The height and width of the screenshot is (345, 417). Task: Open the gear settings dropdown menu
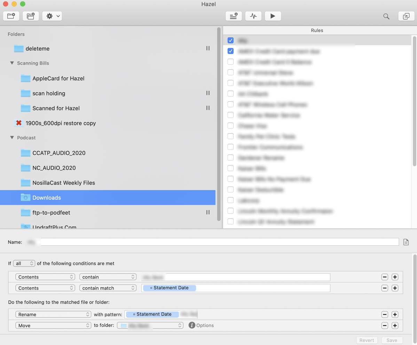click(52, 16)
